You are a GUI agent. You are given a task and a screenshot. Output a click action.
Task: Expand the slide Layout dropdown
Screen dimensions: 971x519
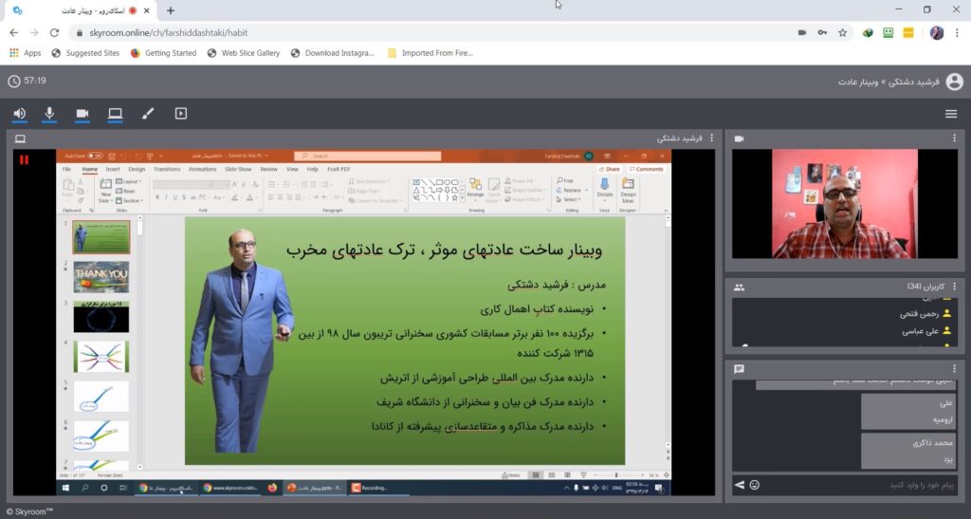129,181
